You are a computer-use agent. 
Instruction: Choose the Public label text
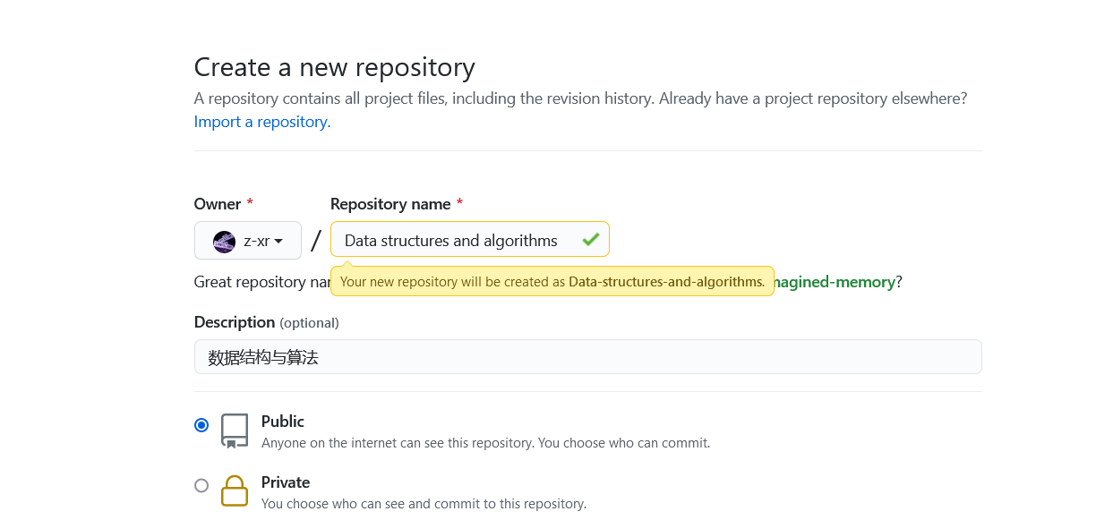pyautogui.click(x=283, y=422)
